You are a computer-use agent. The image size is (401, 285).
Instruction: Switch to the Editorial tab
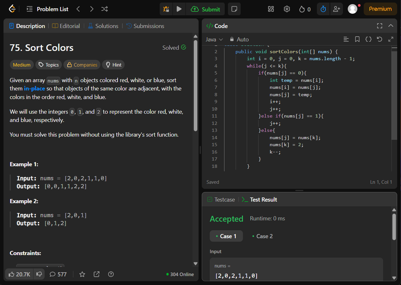[x=66, y=26]
